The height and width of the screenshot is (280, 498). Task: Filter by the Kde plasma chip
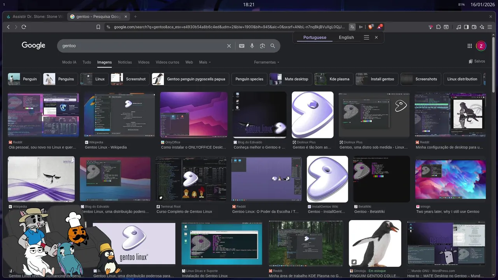click(333, 79)
